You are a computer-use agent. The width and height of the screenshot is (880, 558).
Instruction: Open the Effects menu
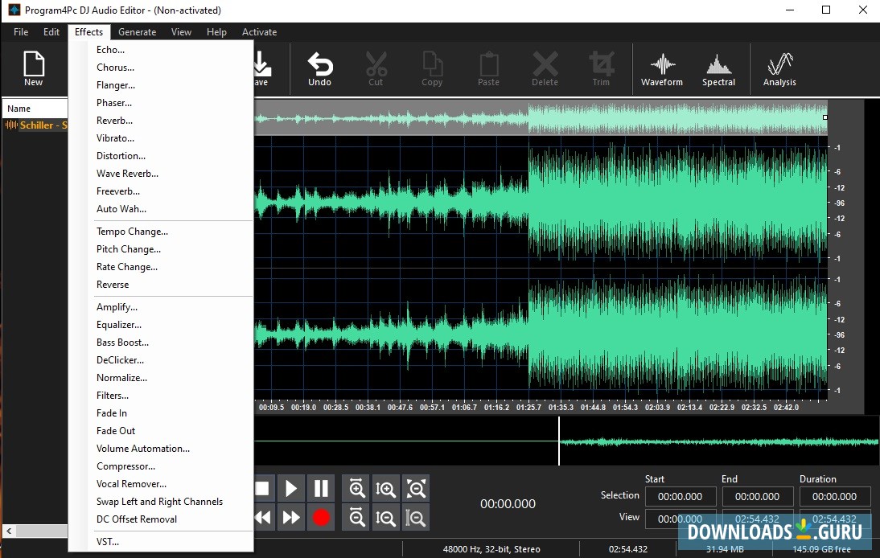(x=88, y=32)
